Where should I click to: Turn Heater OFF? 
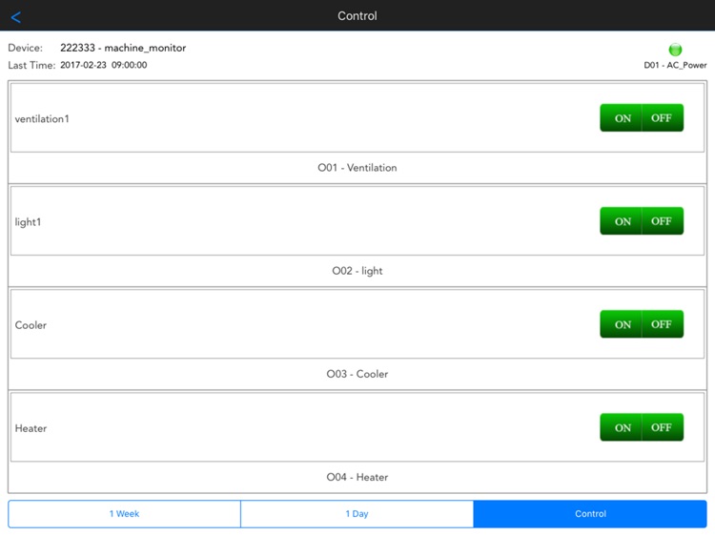coord(663,427)
